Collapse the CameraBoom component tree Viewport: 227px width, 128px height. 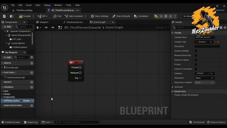[x=7, y=43]
